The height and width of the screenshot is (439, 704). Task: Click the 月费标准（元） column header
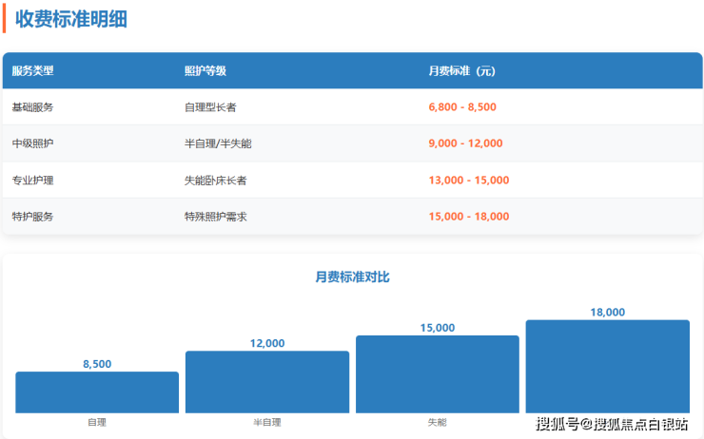coord(462,71)
